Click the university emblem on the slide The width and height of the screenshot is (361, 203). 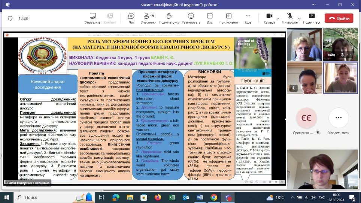42,55
